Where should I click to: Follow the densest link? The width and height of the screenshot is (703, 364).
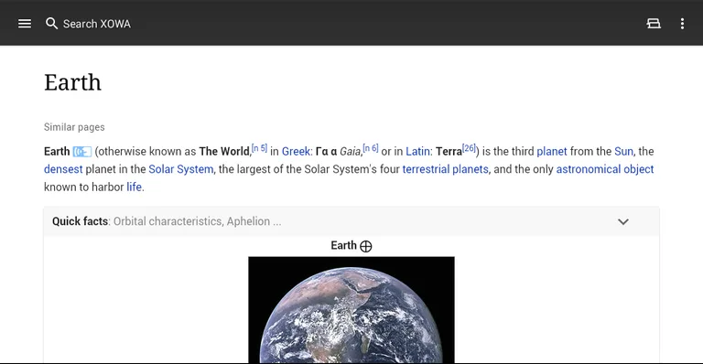pos(63,169)
